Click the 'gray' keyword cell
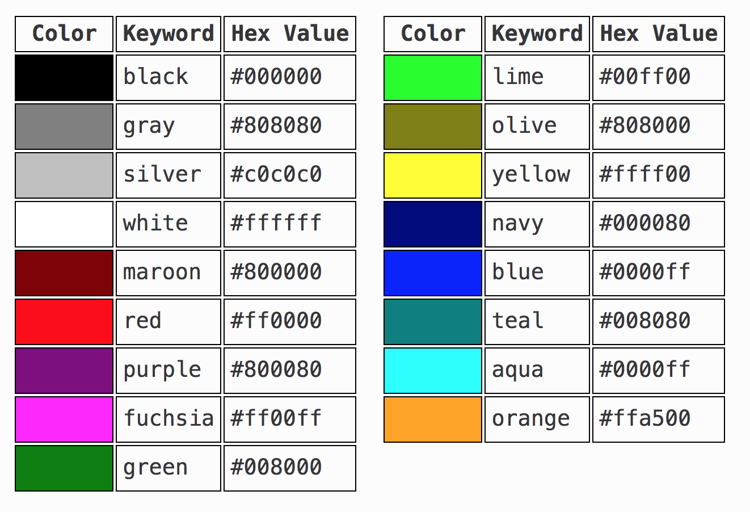 click(168, 127)
